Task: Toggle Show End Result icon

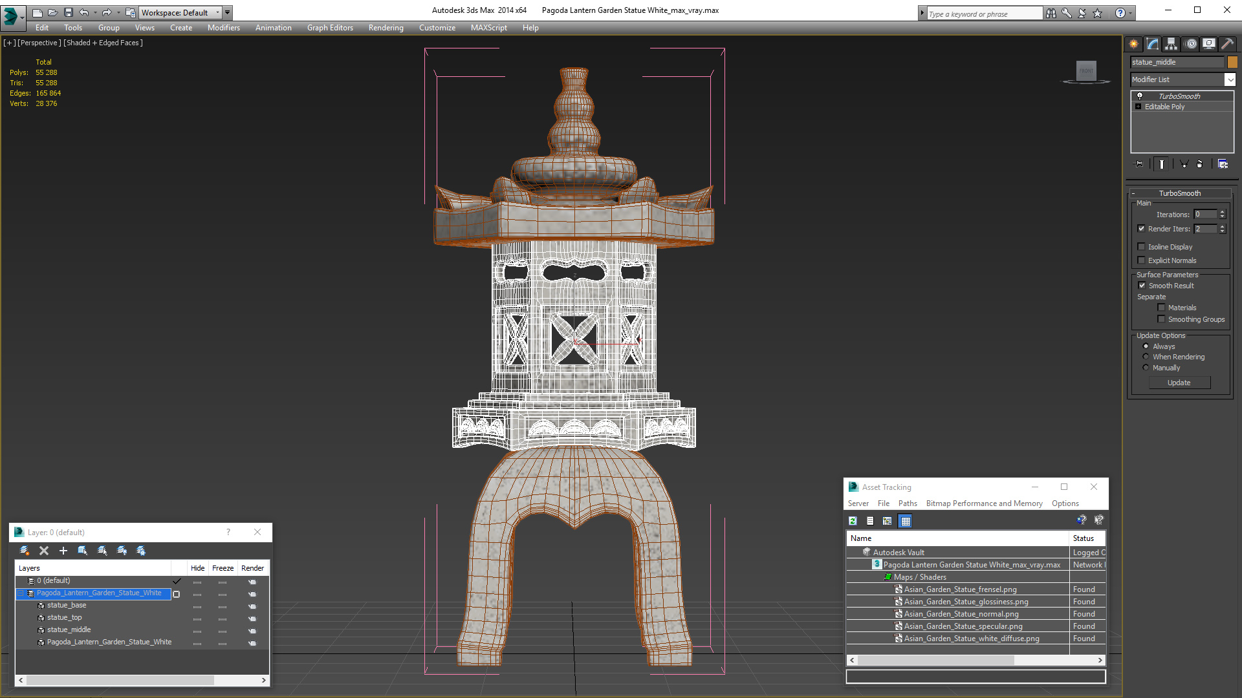Action: [x=1162, y=164]
